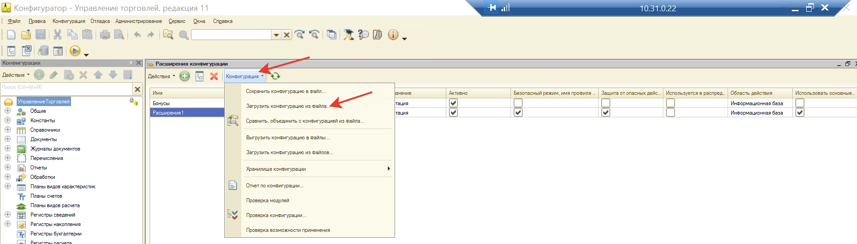This screenshot has height=244, width=857.
Task: Click the Close configuration icon
Action: click(27, 51)
